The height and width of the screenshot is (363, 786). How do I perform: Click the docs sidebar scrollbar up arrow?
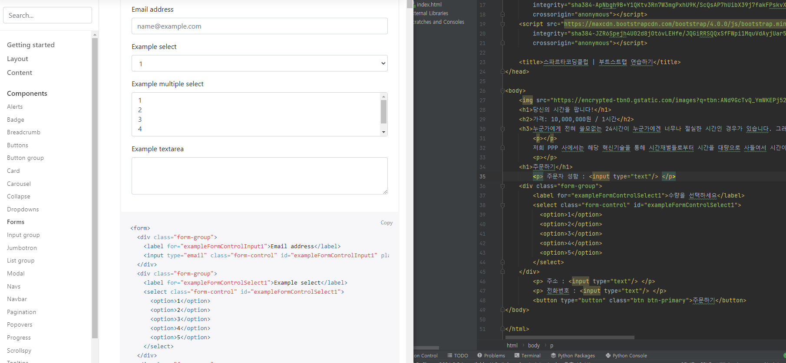click(95, 35)
